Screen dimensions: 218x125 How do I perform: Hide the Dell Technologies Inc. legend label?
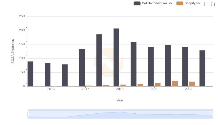pyautogui.click(x=158, y=3)
